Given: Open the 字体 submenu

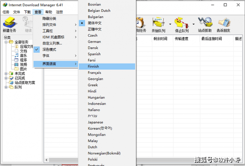Looking at the screenshot, I should [x=55, y=56].
